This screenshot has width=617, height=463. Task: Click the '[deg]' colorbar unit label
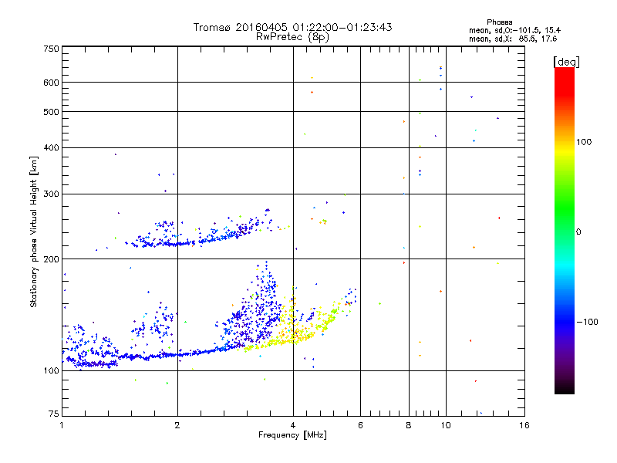tap(566, 62)
